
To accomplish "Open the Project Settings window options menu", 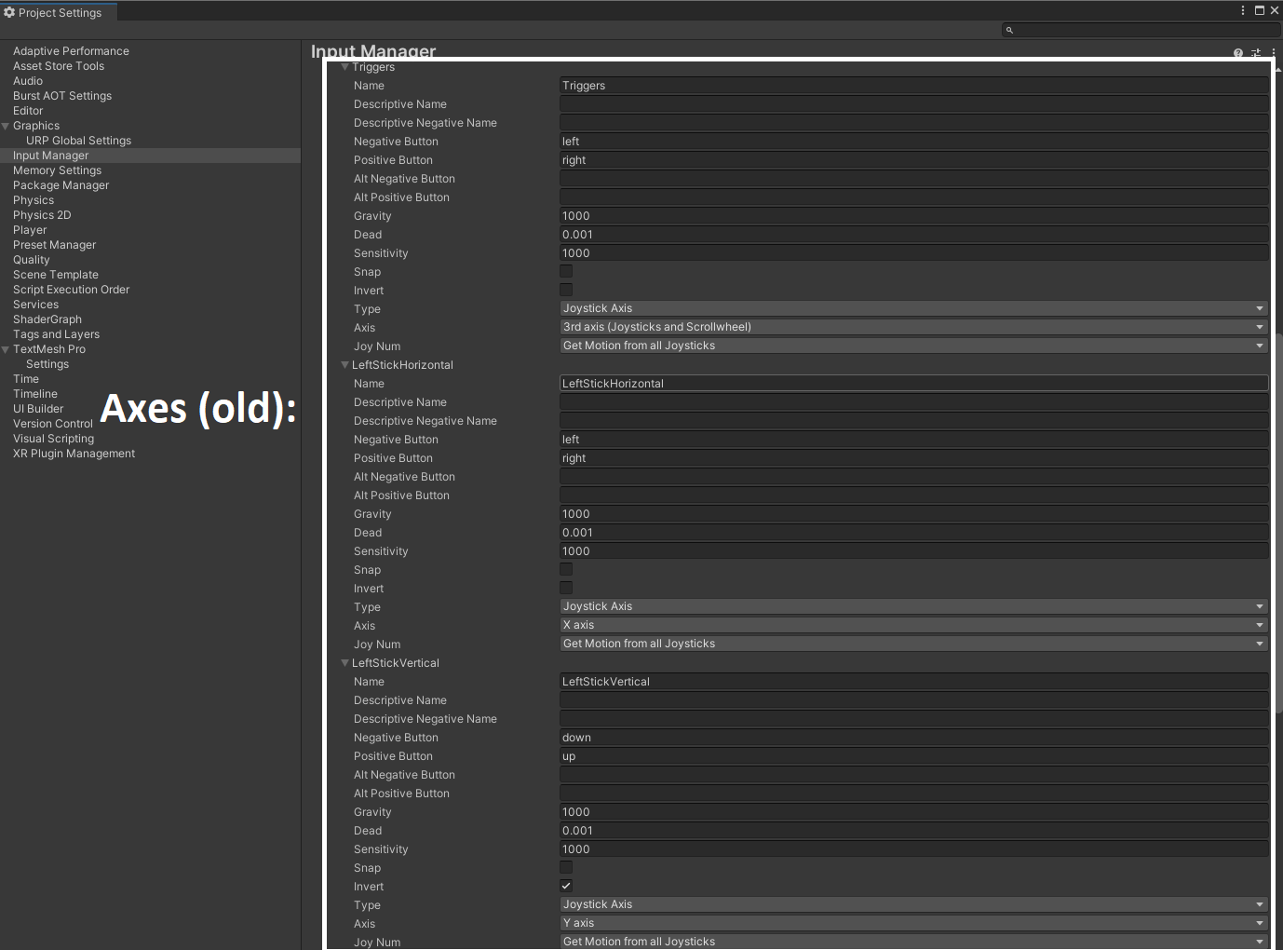I will point(1243,10).
